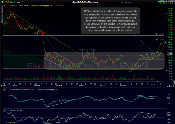Click the 141.00 price axis label
Screen dimensions: 175x124
click(170, 8)
